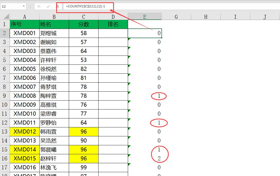This screenshot has height=176, width=280.
Task: Select score 90 for 吴浩然
Action: [x=84, y=141]
